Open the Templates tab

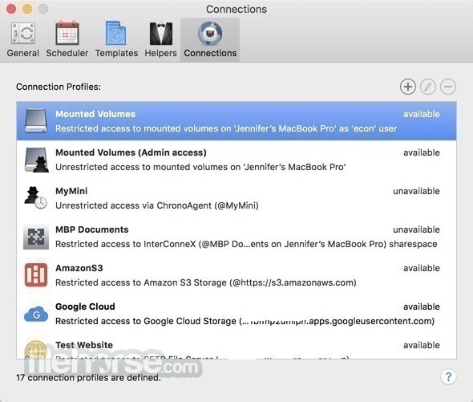click(x=116, y=40)
